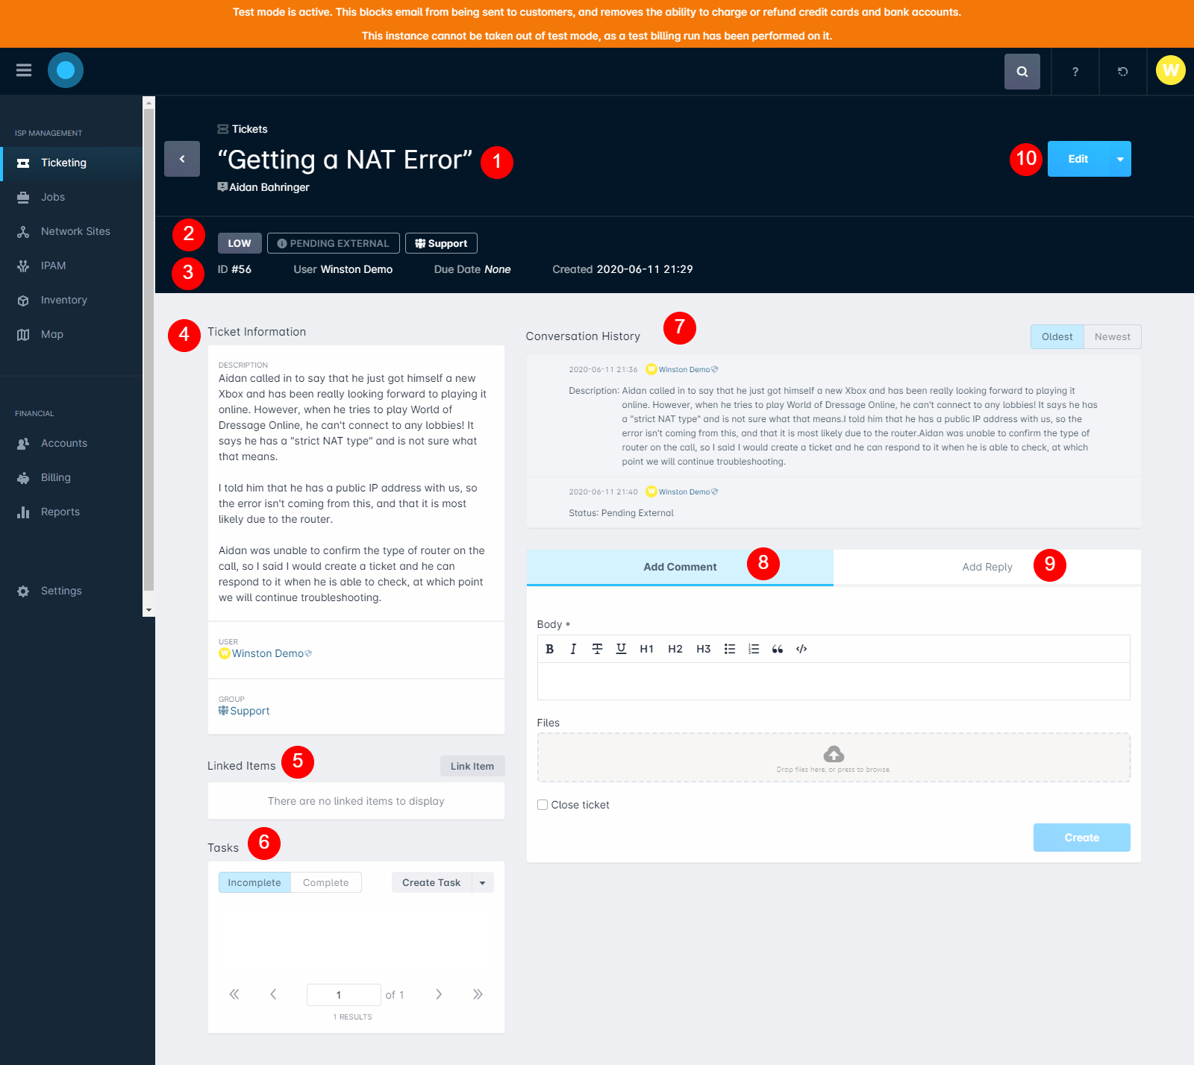Click the PENDING EXTERNAL status badge

[333, 243]
